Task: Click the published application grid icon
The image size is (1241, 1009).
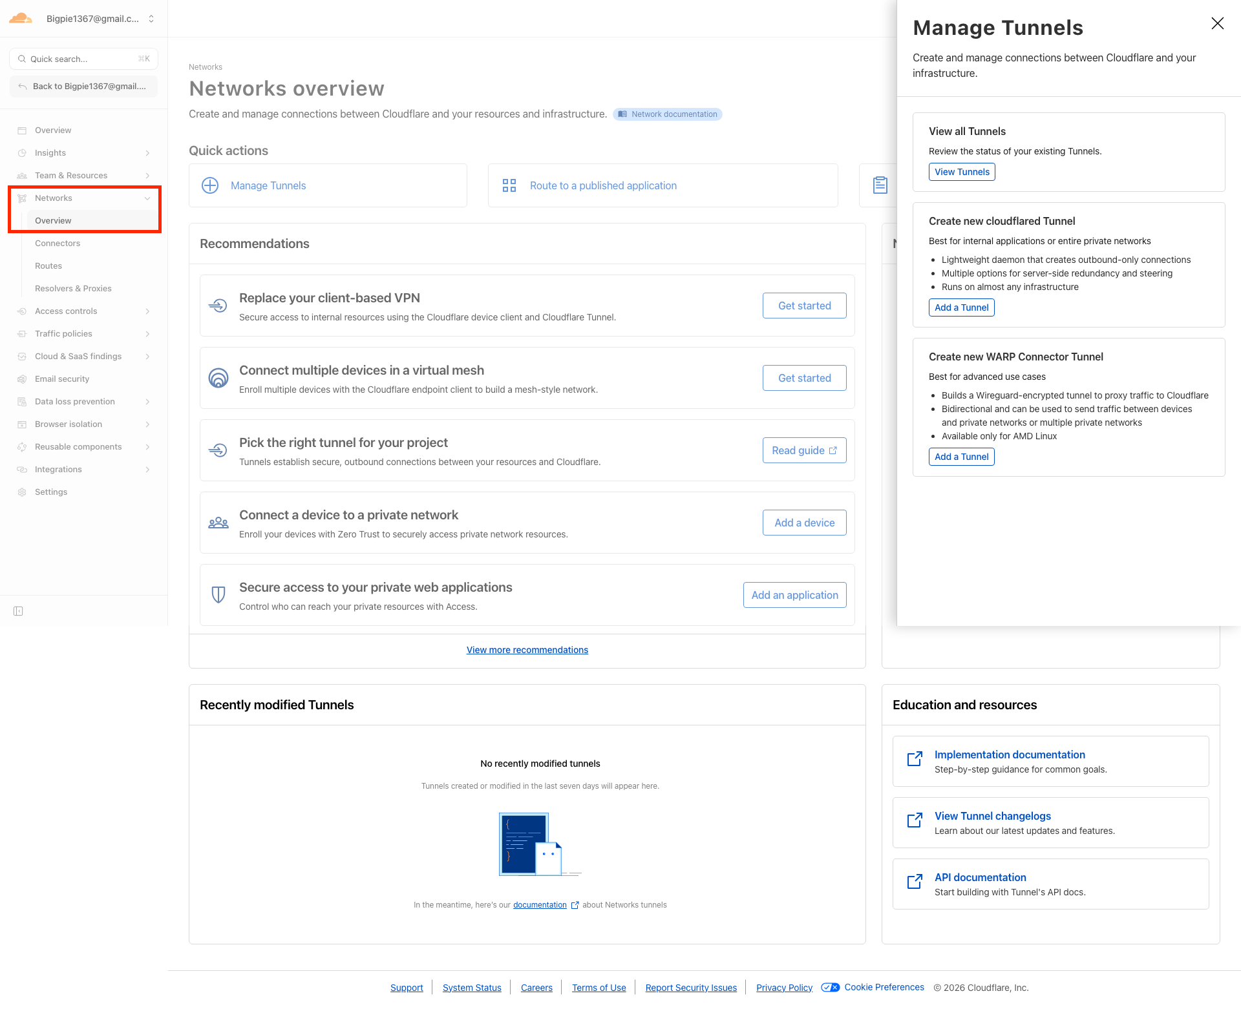Action: click(509, 185)
